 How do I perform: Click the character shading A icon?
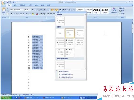[41, 14]
